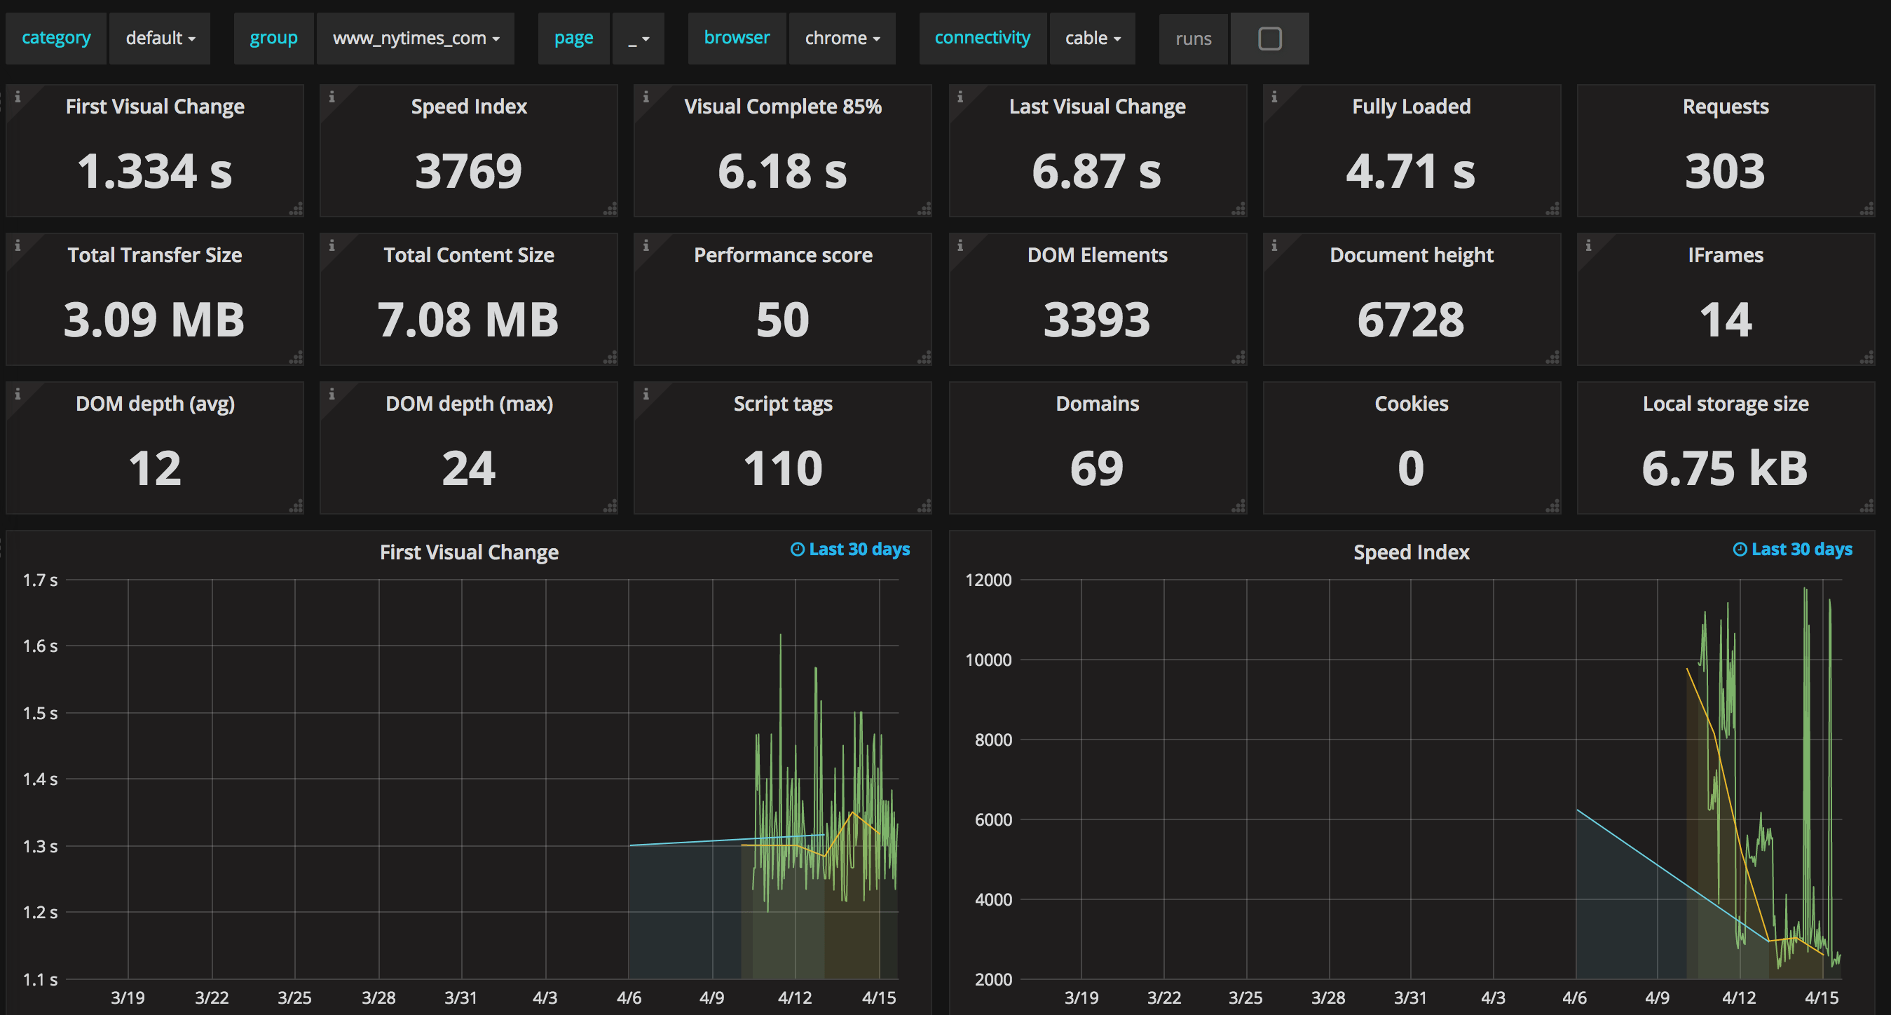Select the browser chrome dropdown
Image resolution: width=1891 pixels, height=1015 pixels.
[838, 38]
